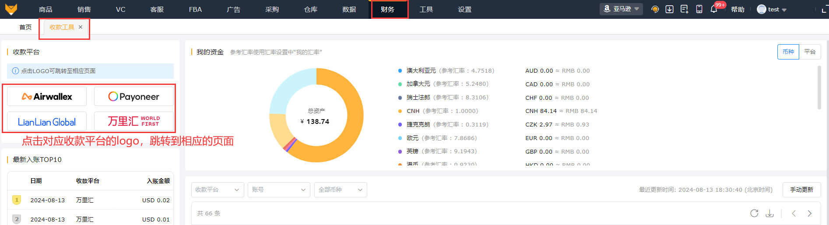
Task: Click the Payoneer logo
Action: [134, 96]
